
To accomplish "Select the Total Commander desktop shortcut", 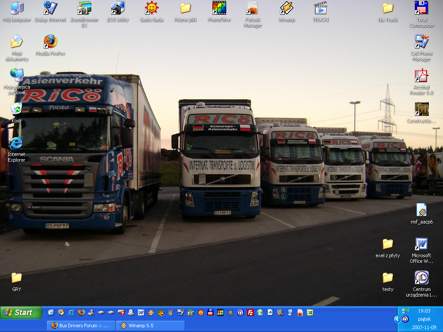I will [x=421, y=14].
